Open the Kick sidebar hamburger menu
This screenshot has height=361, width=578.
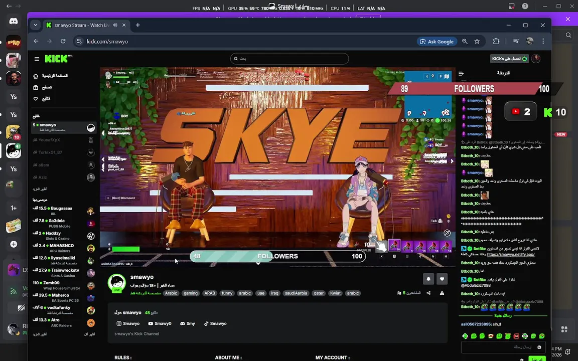[x=37, y=59]
